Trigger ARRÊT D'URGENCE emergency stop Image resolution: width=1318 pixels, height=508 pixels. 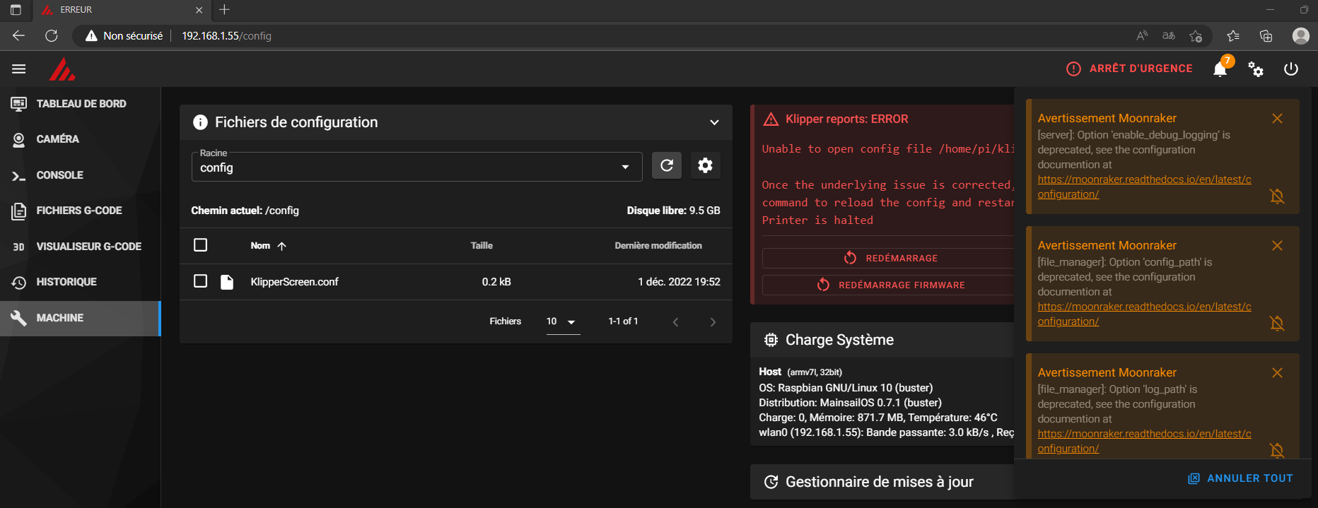pyautogui.click(x=1129, y=69)
